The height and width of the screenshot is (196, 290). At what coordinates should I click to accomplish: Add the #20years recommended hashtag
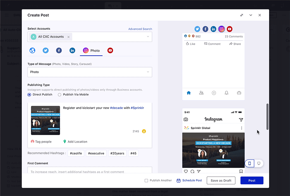point(117,153)
